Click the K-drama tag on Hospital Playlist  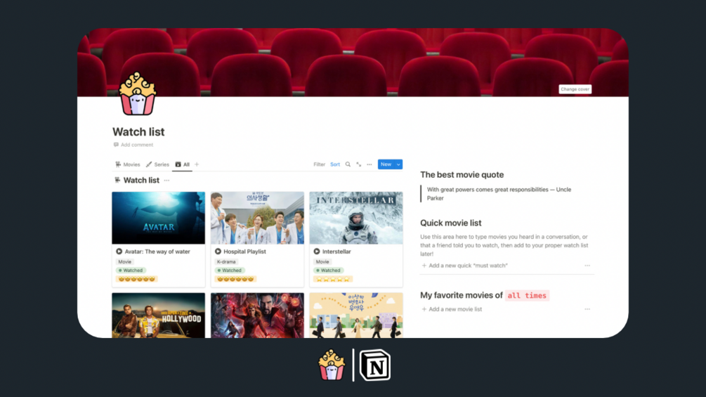[226, 262]
